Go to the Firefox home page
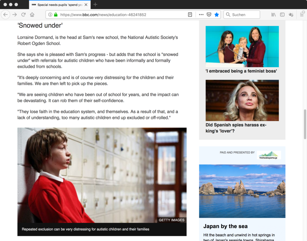 (32, 14)
